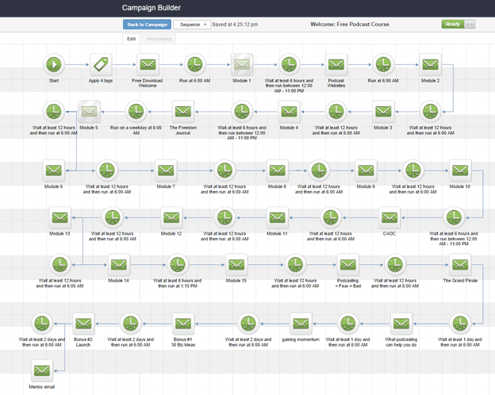
Task: Open the Free Download: Welcome email node
Action: (x=148, y=64)
